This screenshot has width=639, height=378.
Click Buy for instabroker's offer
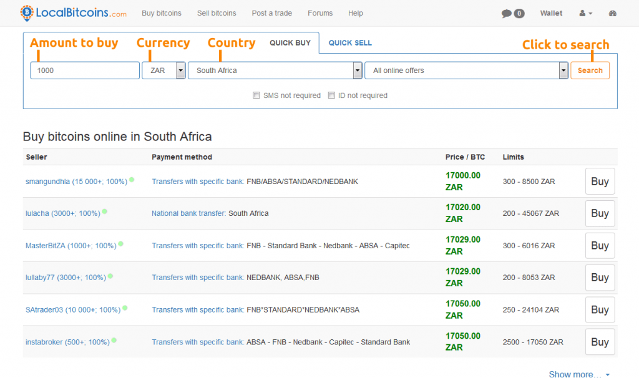coord(600,342)
